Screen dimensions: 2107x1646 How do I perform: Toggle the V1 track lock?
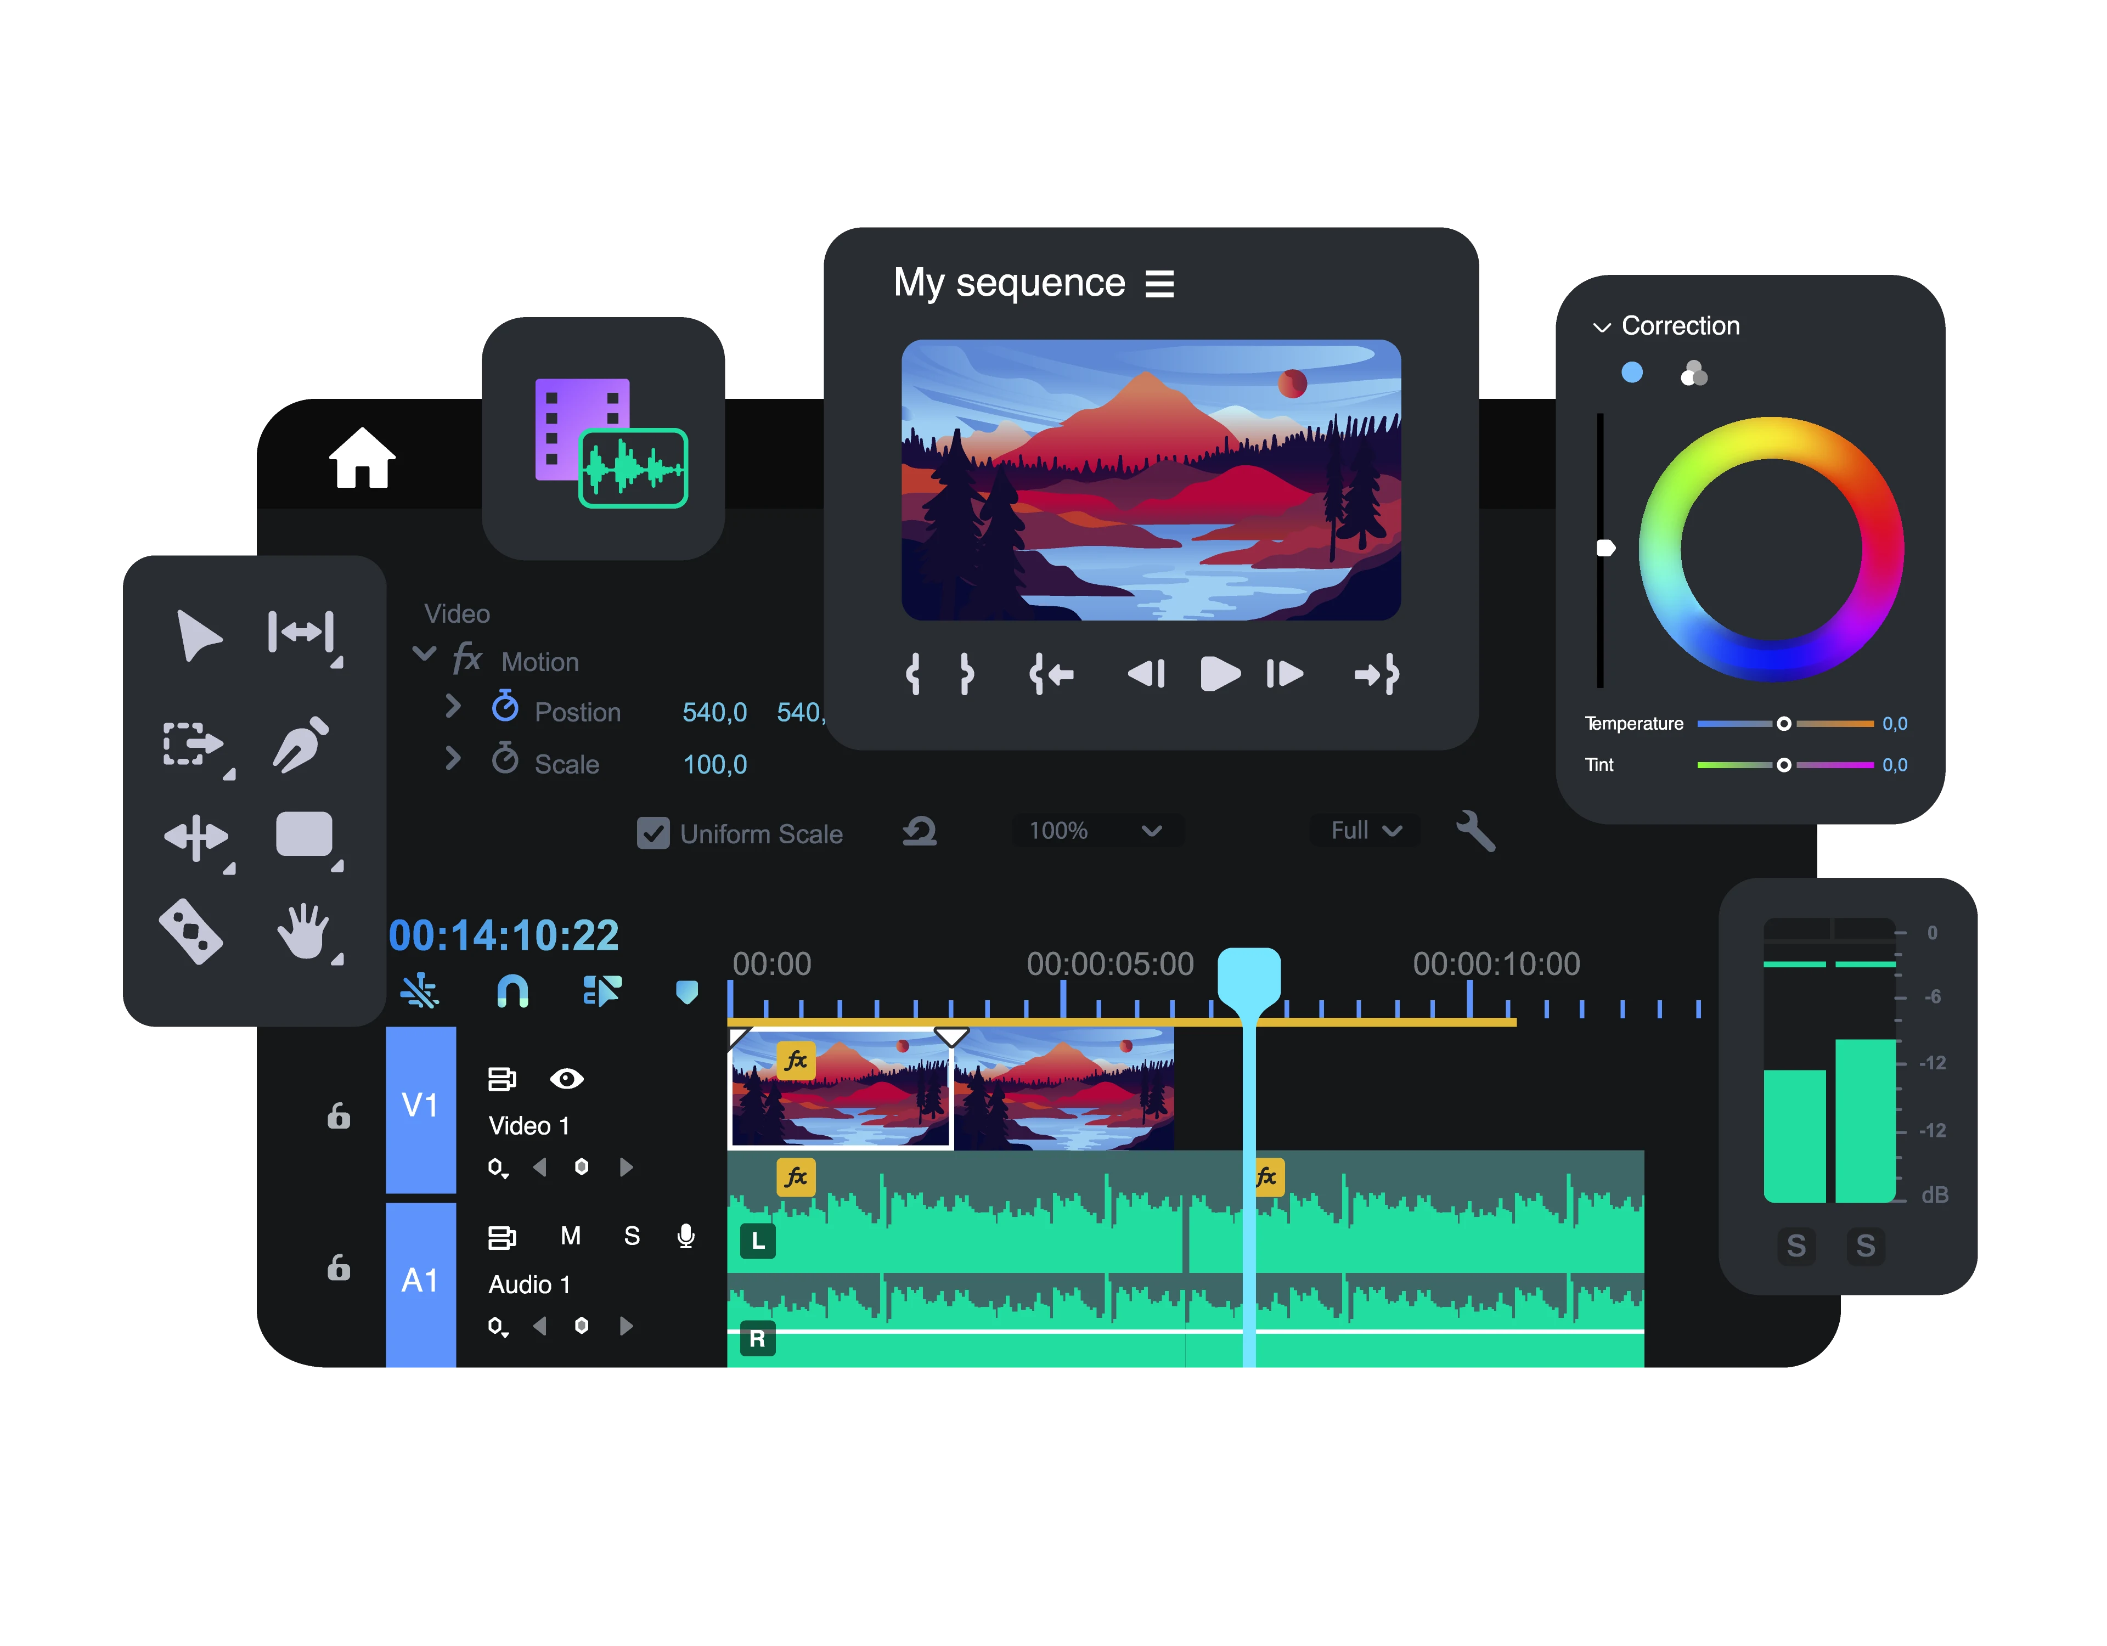point(339,1115)
